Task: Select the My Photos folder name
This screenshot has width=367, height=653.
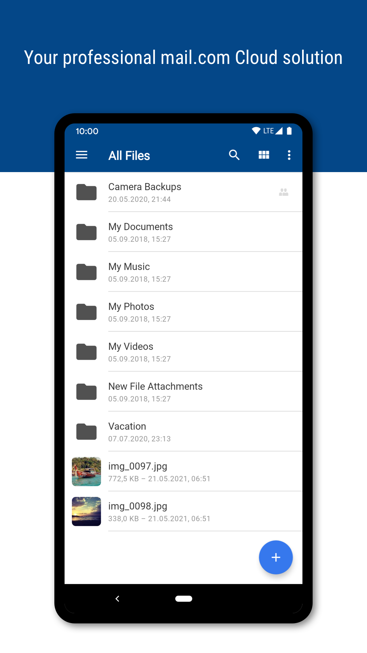Action: [131, 306]
